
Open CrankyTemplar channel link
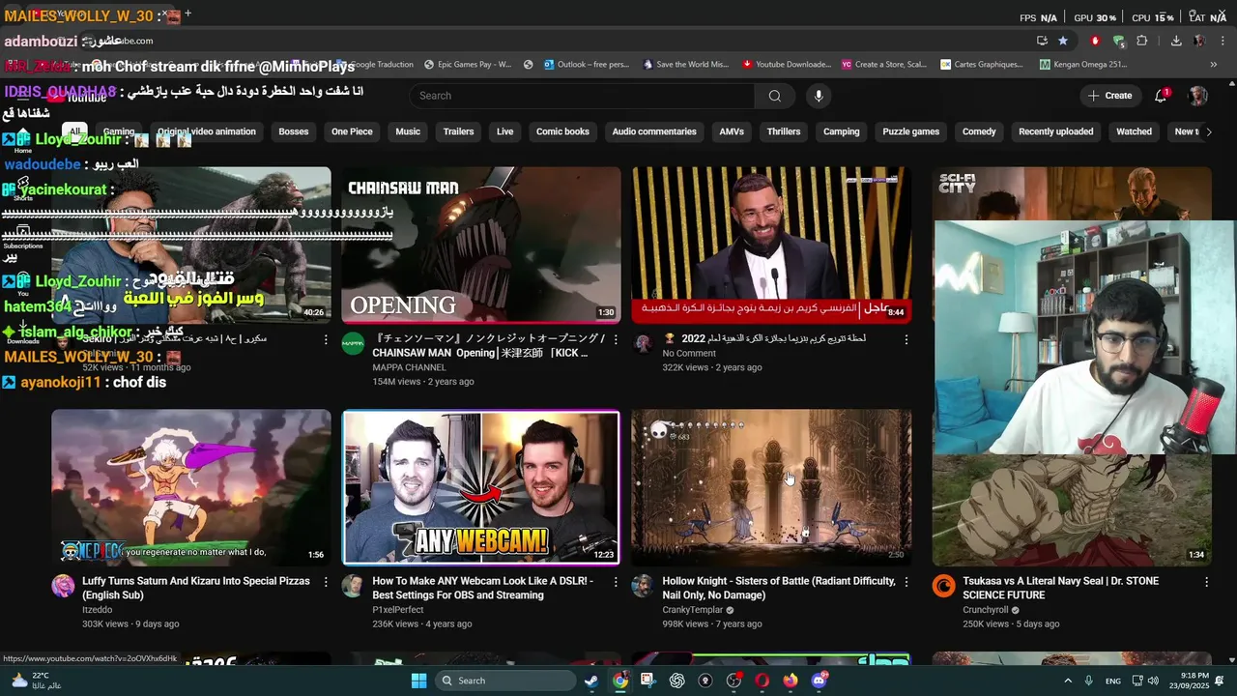693,610
